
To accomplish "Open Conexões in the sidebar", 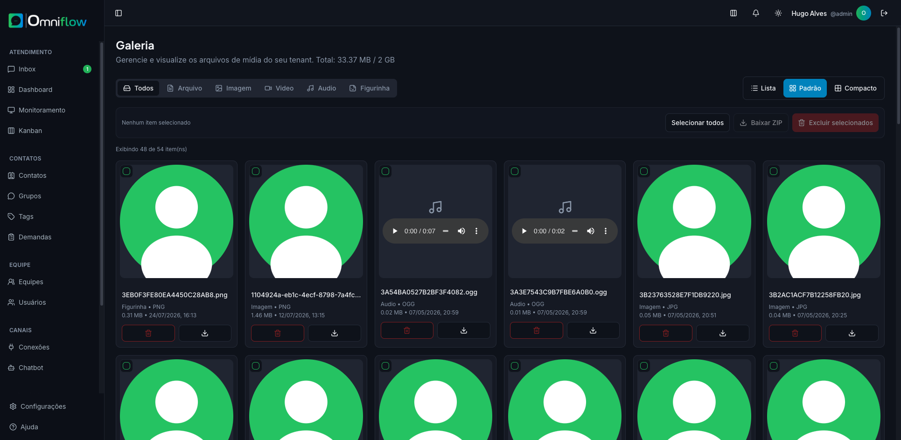I will 49,347.
